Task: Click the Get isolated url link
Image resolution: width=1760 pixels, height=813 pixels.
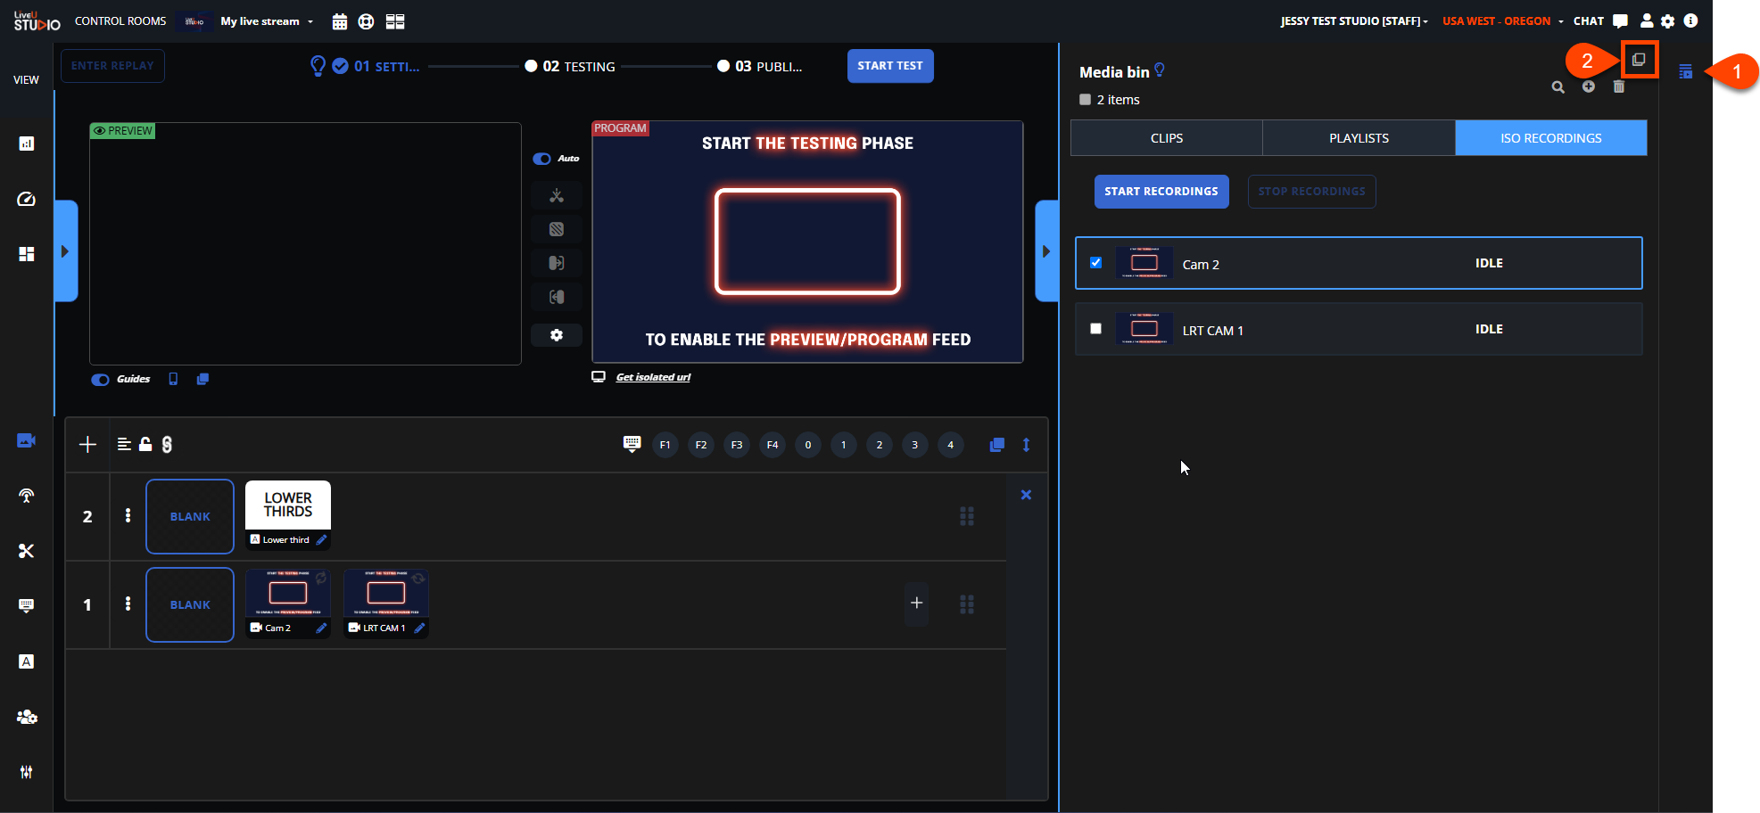Action: click(653, 377)
